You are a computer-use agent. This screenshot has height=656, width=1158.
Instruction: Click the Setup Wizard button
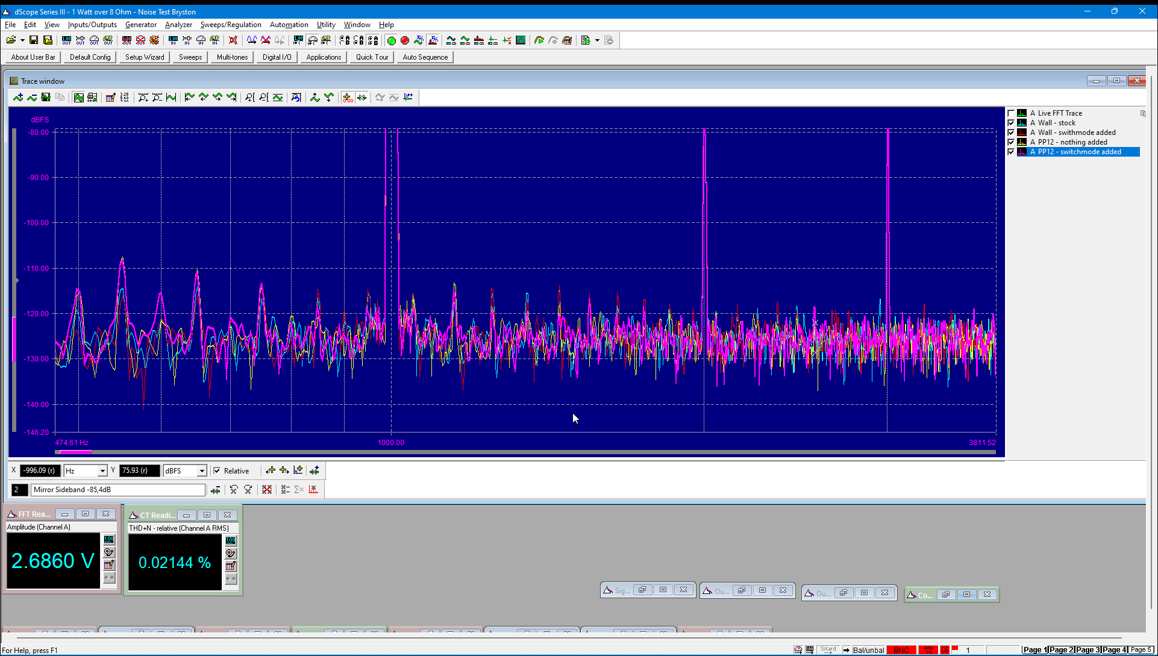click(x=145, y=57)
